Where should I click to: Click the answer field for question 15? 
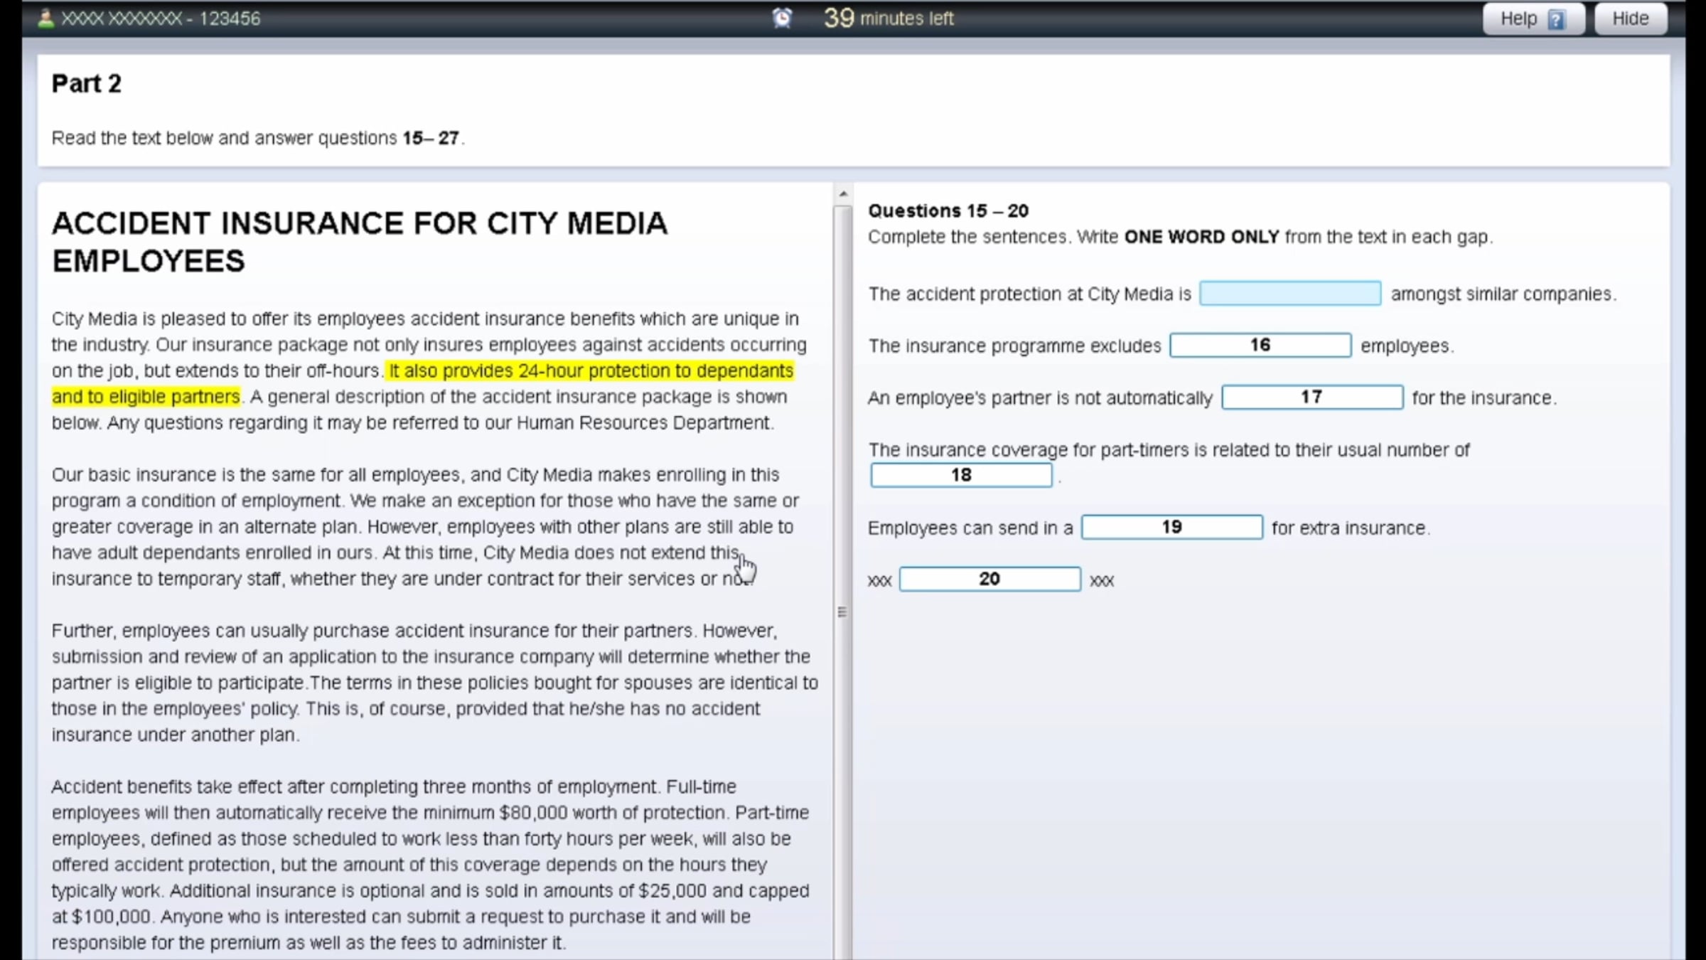(1290, 294)
